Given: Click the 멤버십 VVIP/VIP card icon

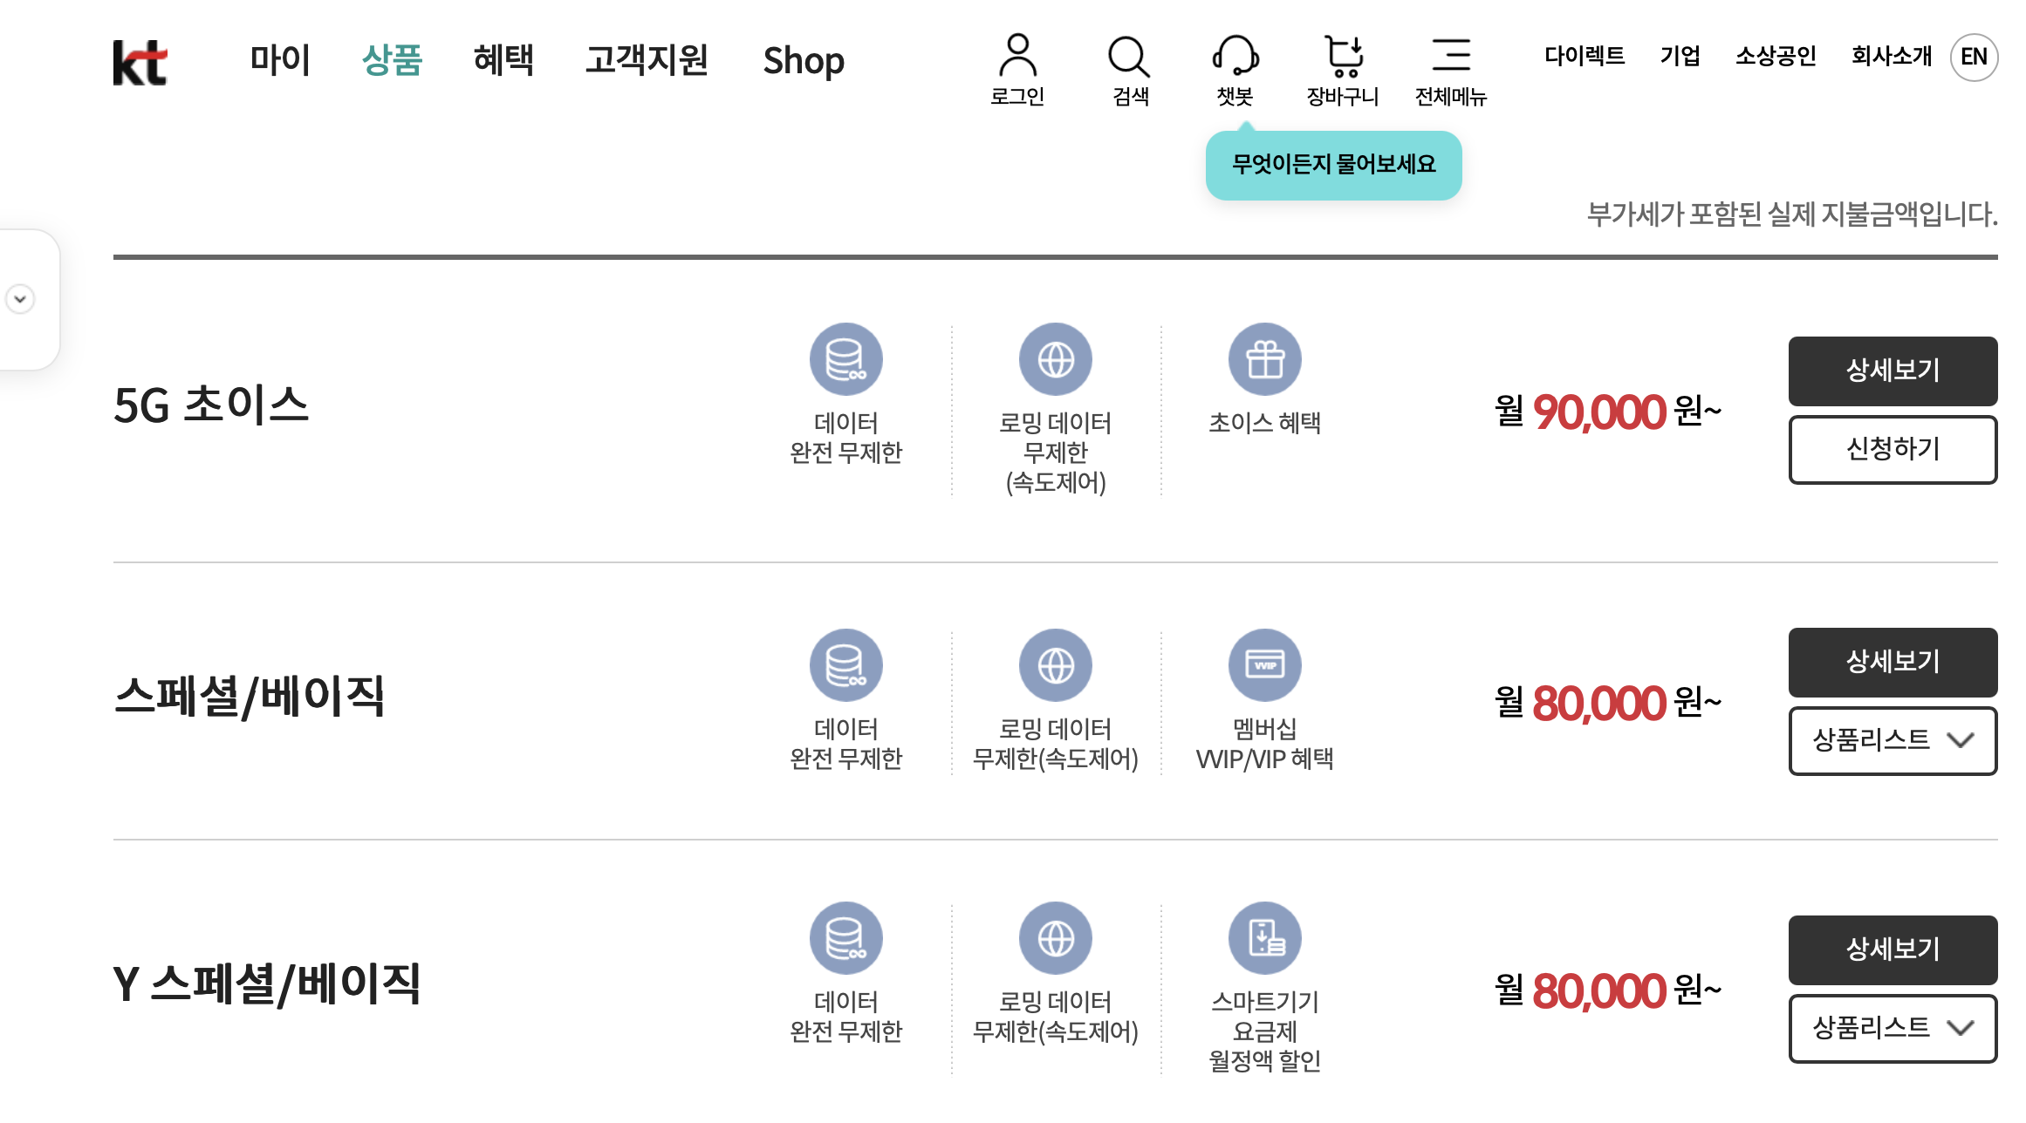Looking at the screenshot, I should coord(1265,665).
